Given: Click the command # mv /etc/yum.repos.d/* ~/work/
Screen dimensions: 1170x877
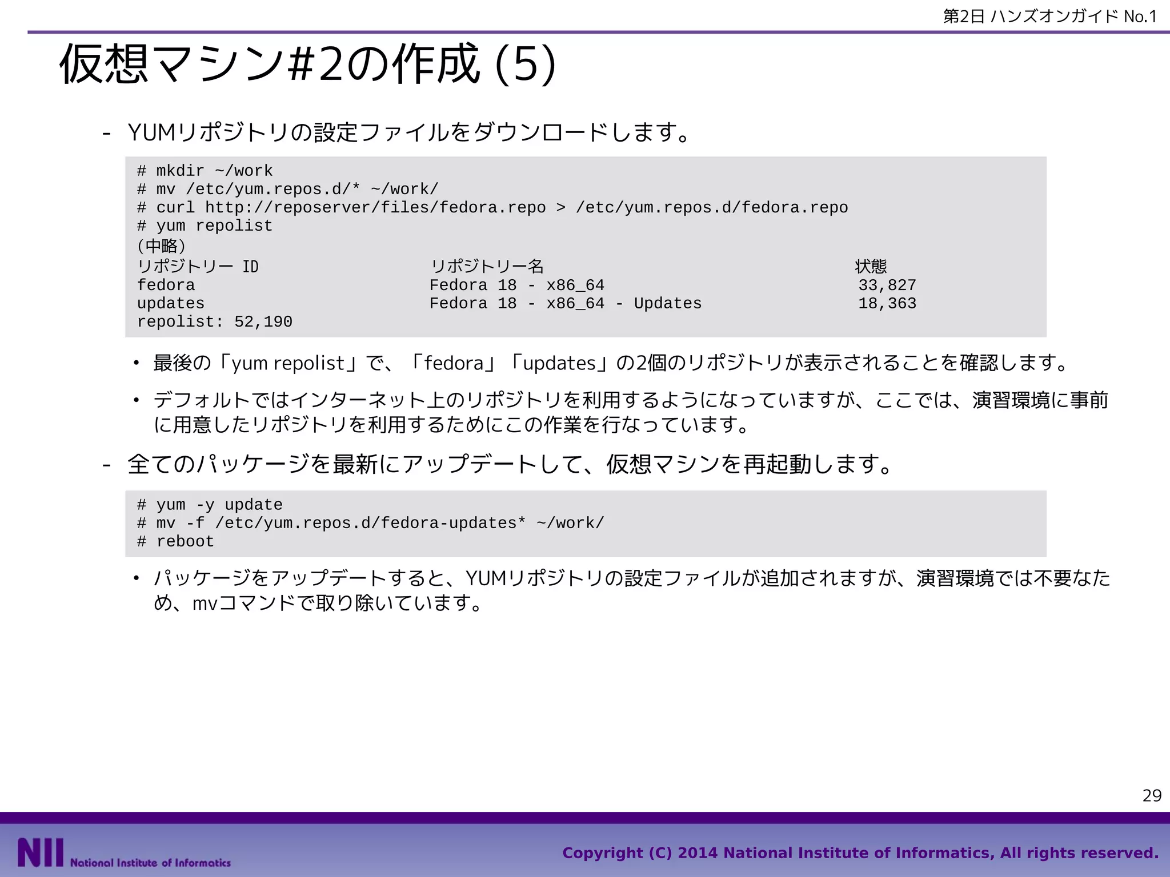Looking at the screenshot, I should [x=288, y=189].
